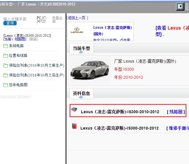Click the grey book icon for wiring diagram
189x164 pixels.
[74, 110]
